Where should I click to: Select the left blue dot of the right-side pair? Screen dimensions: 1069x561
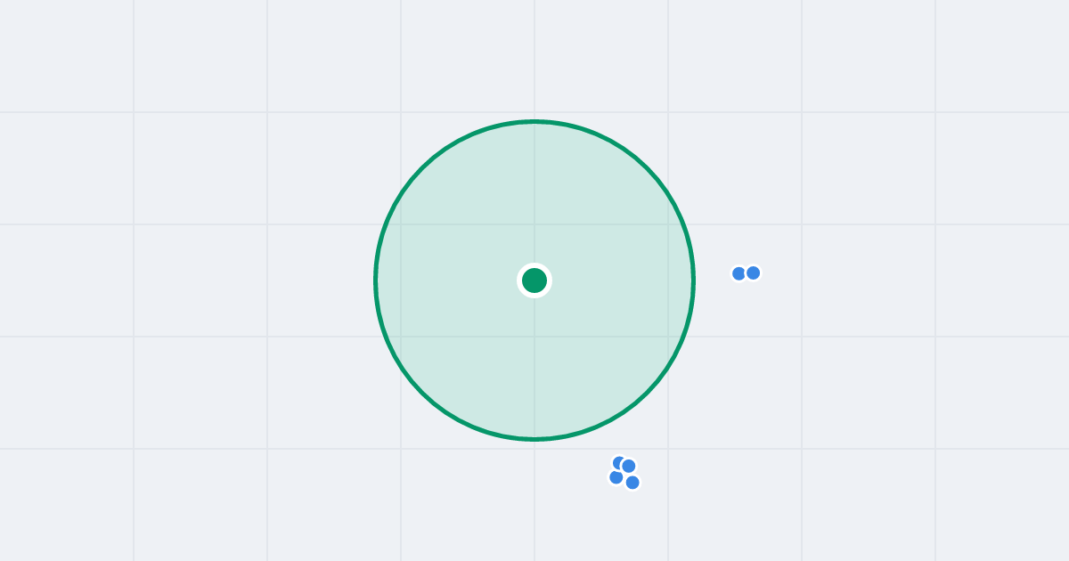point(739,273)
